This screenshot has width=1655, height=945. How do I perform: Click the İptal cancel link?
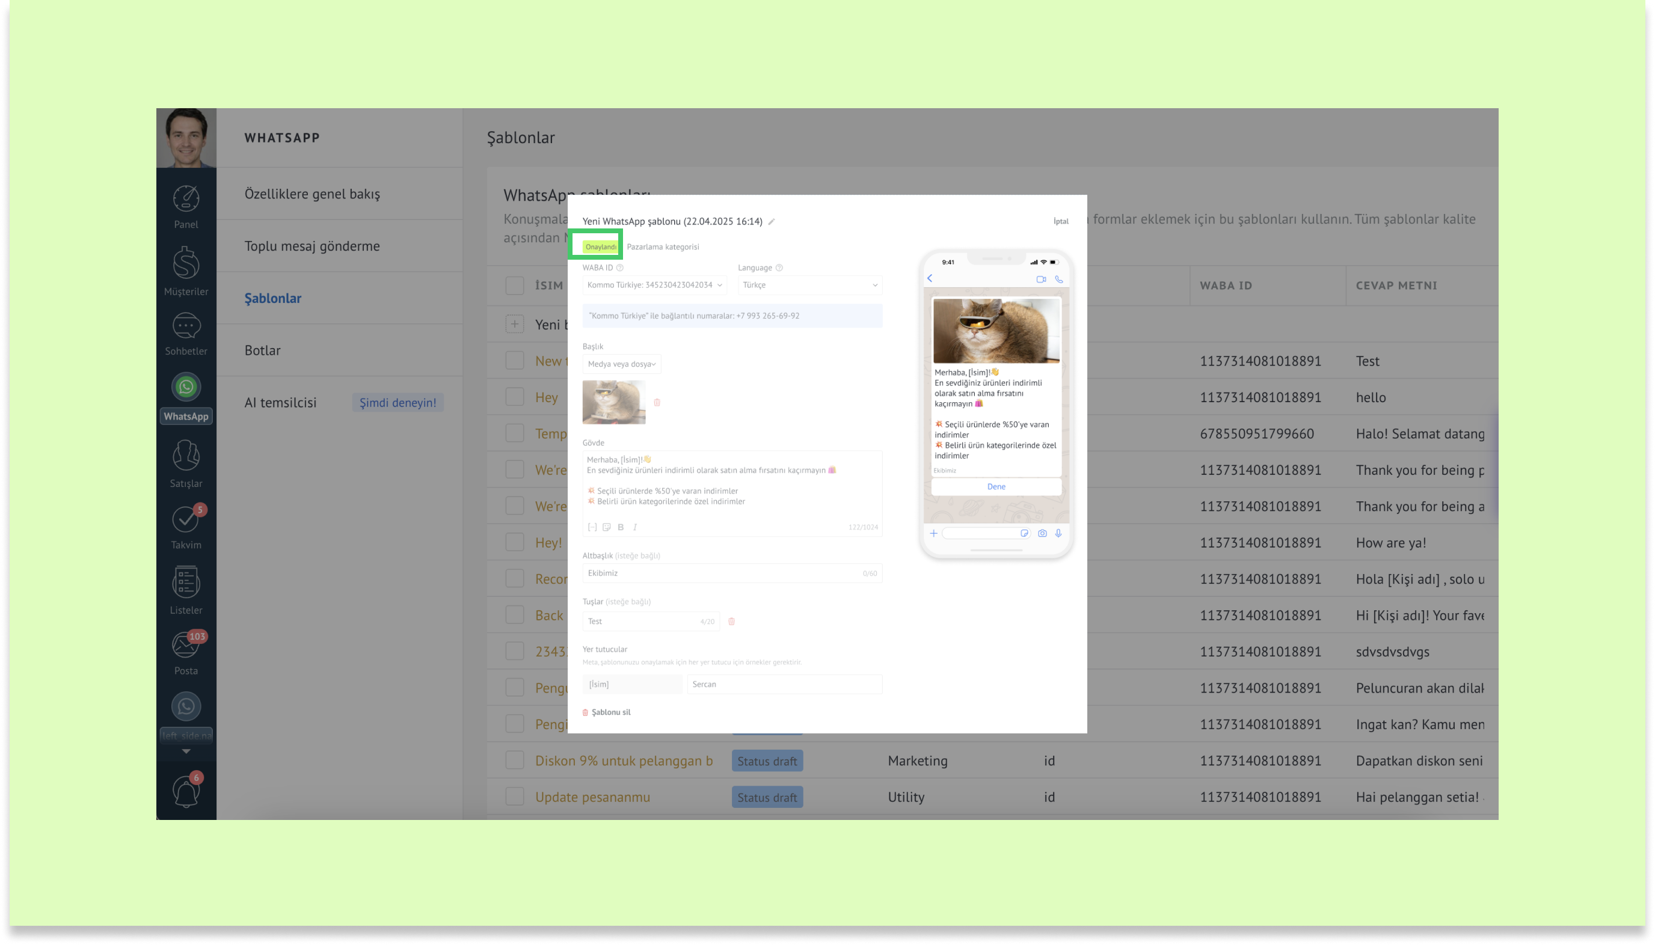(1060, 221)
